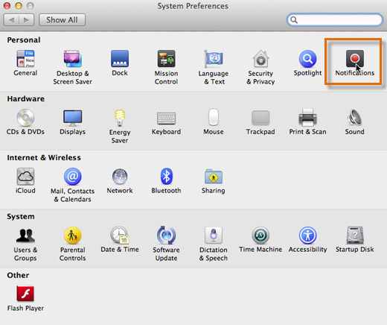Image resolution: width=387 pixels, height=325 pixels.
Task: Click the Personal section heading
Action: coord(24,40)
